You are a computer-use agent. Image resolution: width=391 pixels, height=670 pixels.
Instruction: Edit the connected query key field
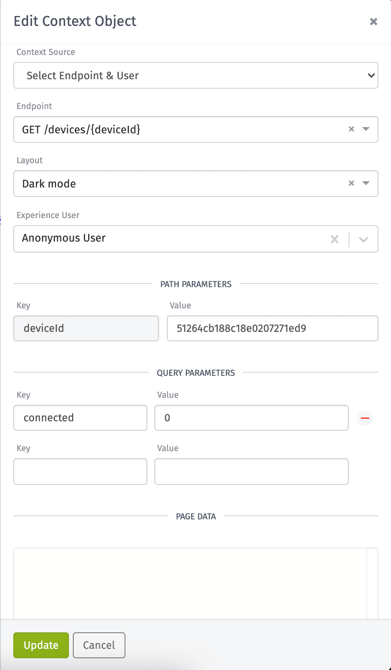pos(80,418)
